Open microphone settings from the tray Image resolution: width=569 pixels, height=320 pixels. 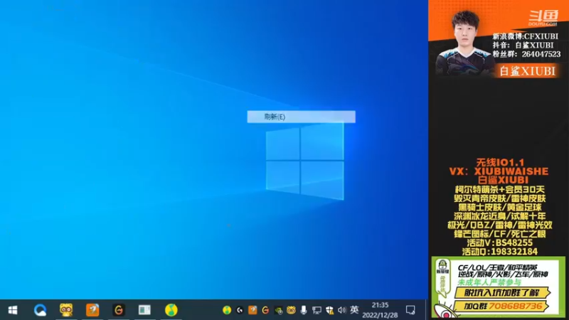pyautogui.click(x=304, y=310)
